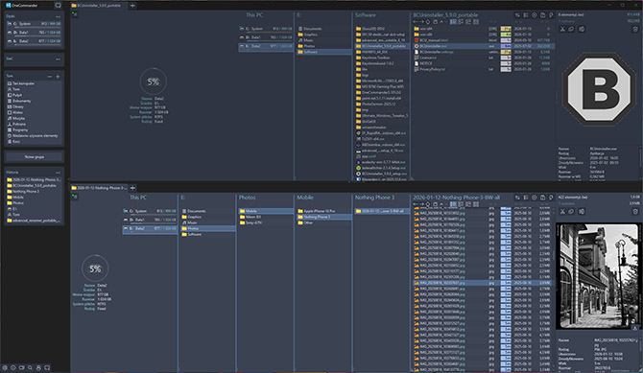The height and width of the screenshot is (373, 643).
Task: Collapse the Sieć network section
Action: pyautogui.click(x=58, y=59)
